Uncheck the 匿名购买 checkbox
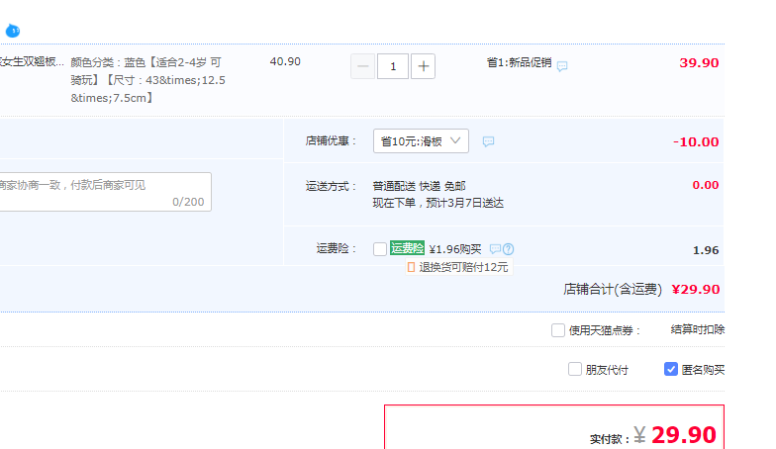This screenshot has width=776, height=449. point(671,369)
